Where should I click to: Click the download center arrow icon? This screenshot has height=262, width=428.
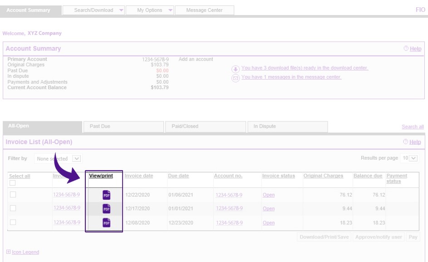[235, 69]
